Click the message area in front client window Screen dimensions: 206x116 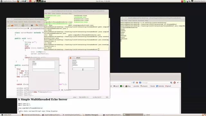[x=83, y=63]
